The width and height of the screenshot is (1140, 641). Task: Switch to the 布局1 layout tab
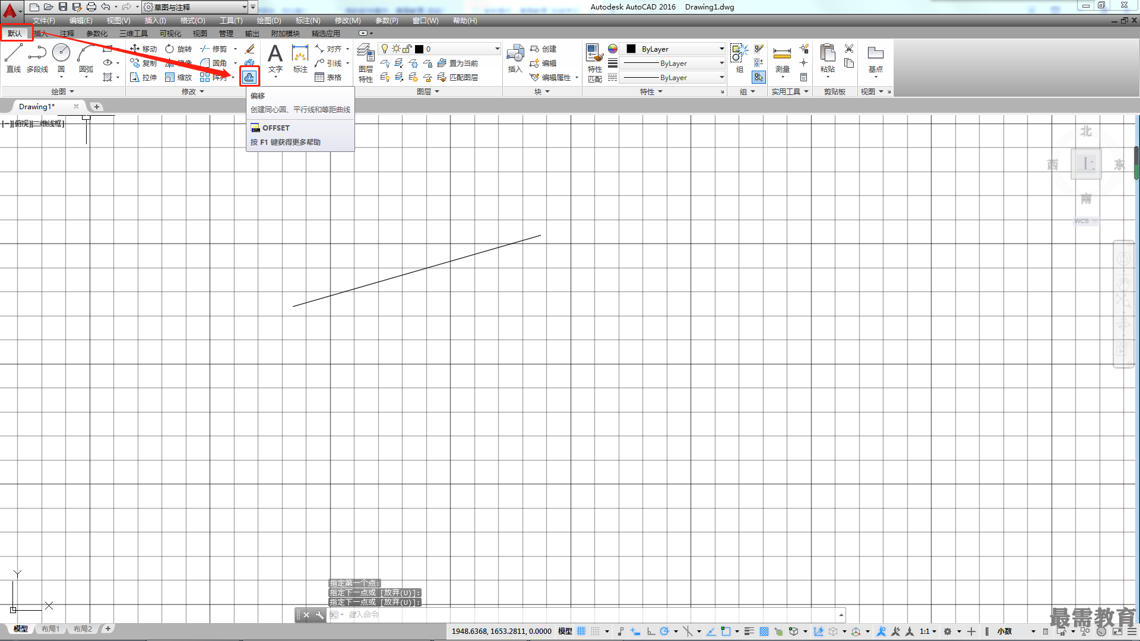[50, 629]
